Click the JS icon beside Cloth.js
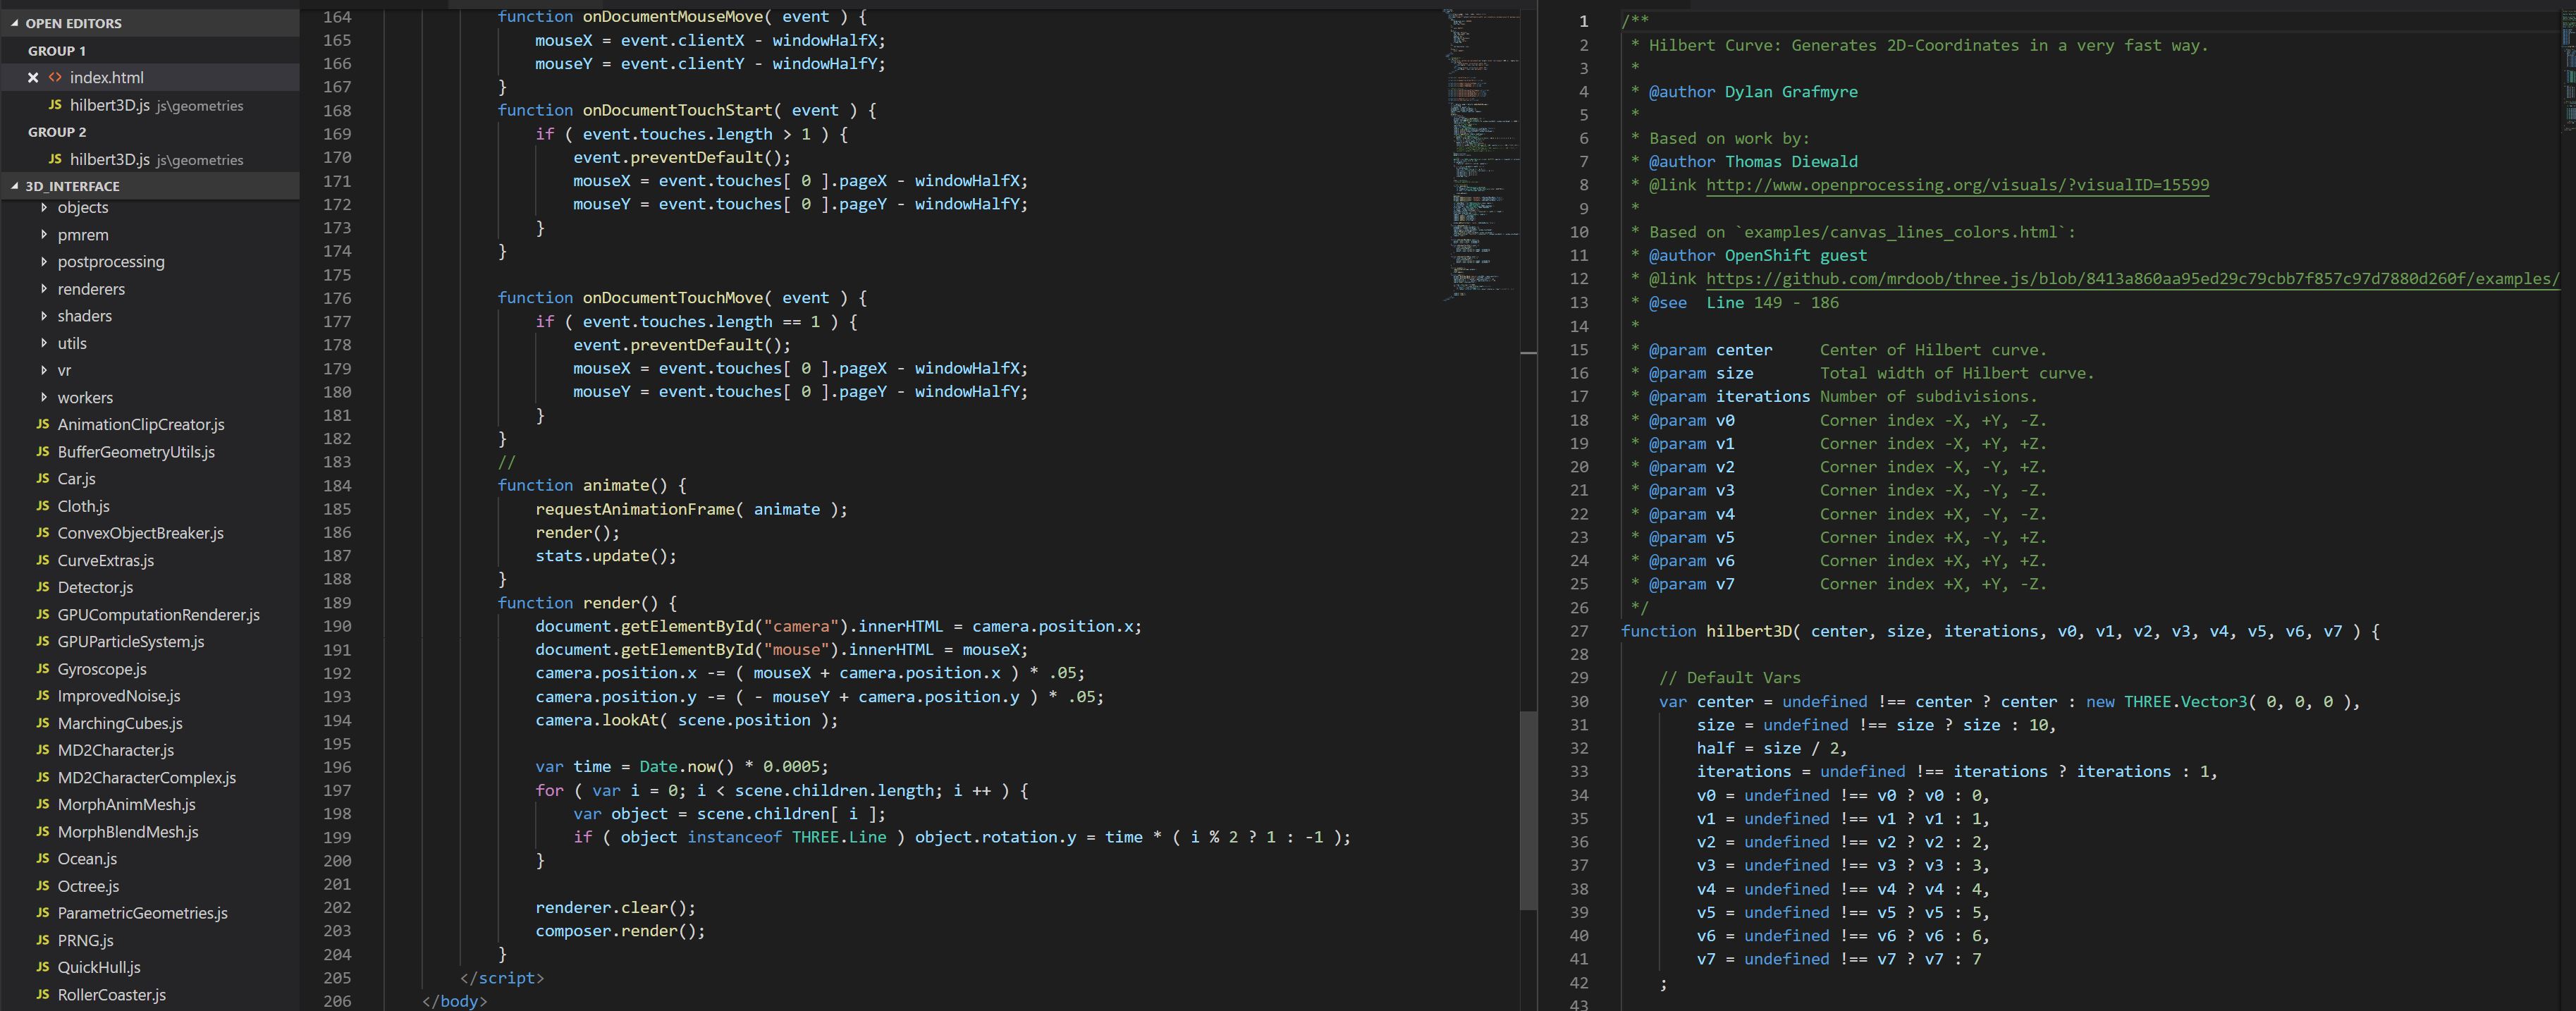 43,506
